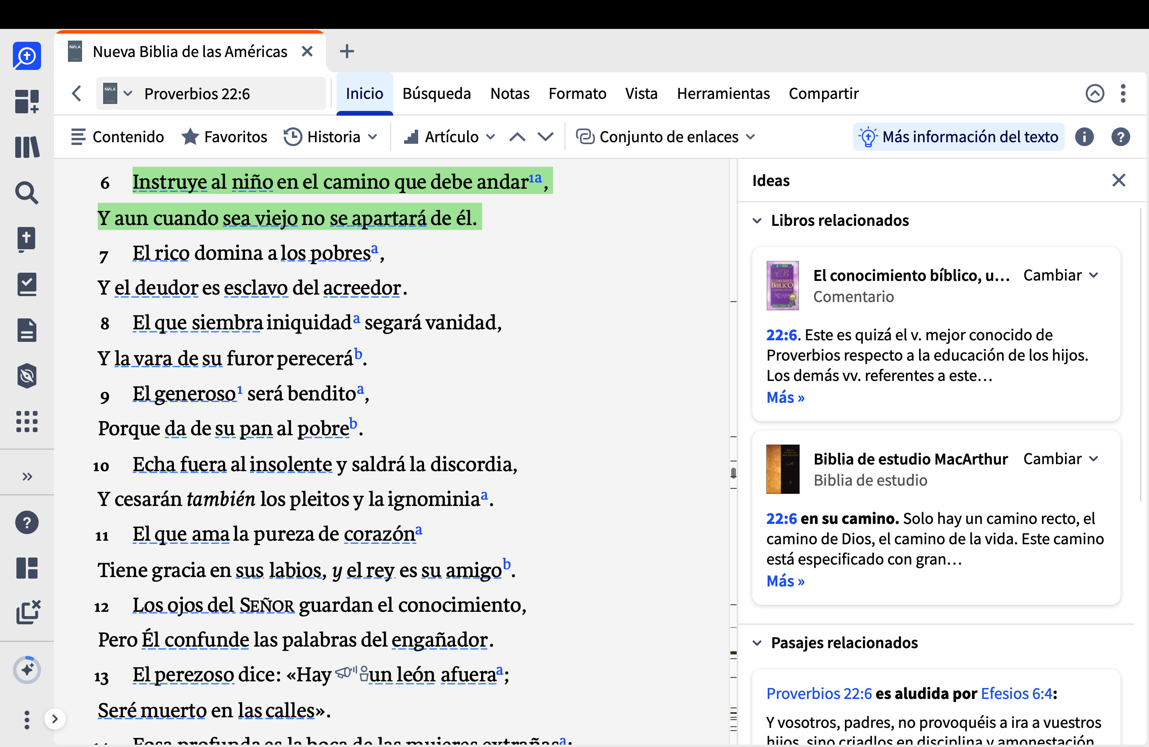Click the word SEÑOR in verse 12
Image resolution: width=1149 pixels, height=747 pixels.
[267, 605]
